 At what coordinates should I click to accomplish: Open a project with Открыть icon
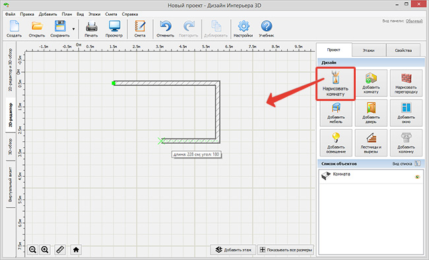point(37,28)
